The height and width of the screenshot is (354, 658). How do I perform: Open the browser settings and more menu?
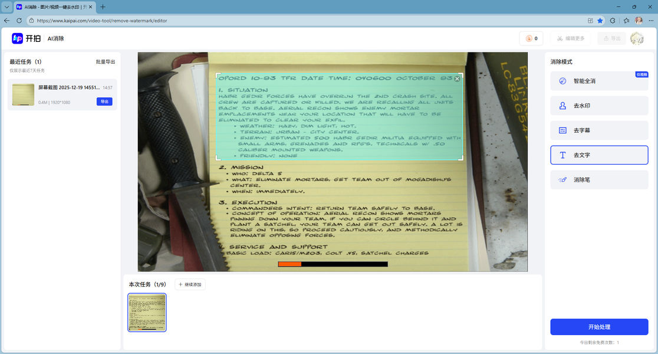(650, 20)
